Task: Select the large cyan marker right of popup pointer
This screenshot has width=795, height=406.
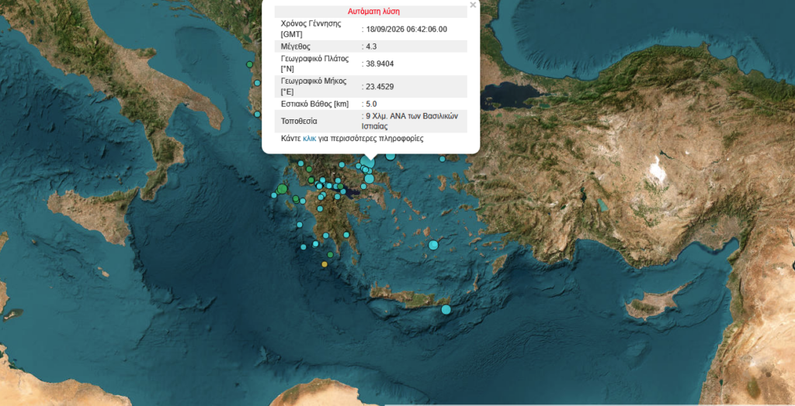Action: pos(391,156)
